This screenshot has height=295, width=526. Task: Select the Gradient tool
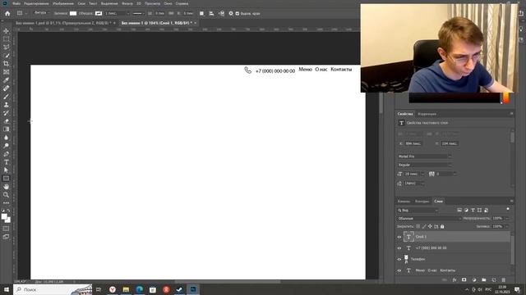tap(6, 129)
